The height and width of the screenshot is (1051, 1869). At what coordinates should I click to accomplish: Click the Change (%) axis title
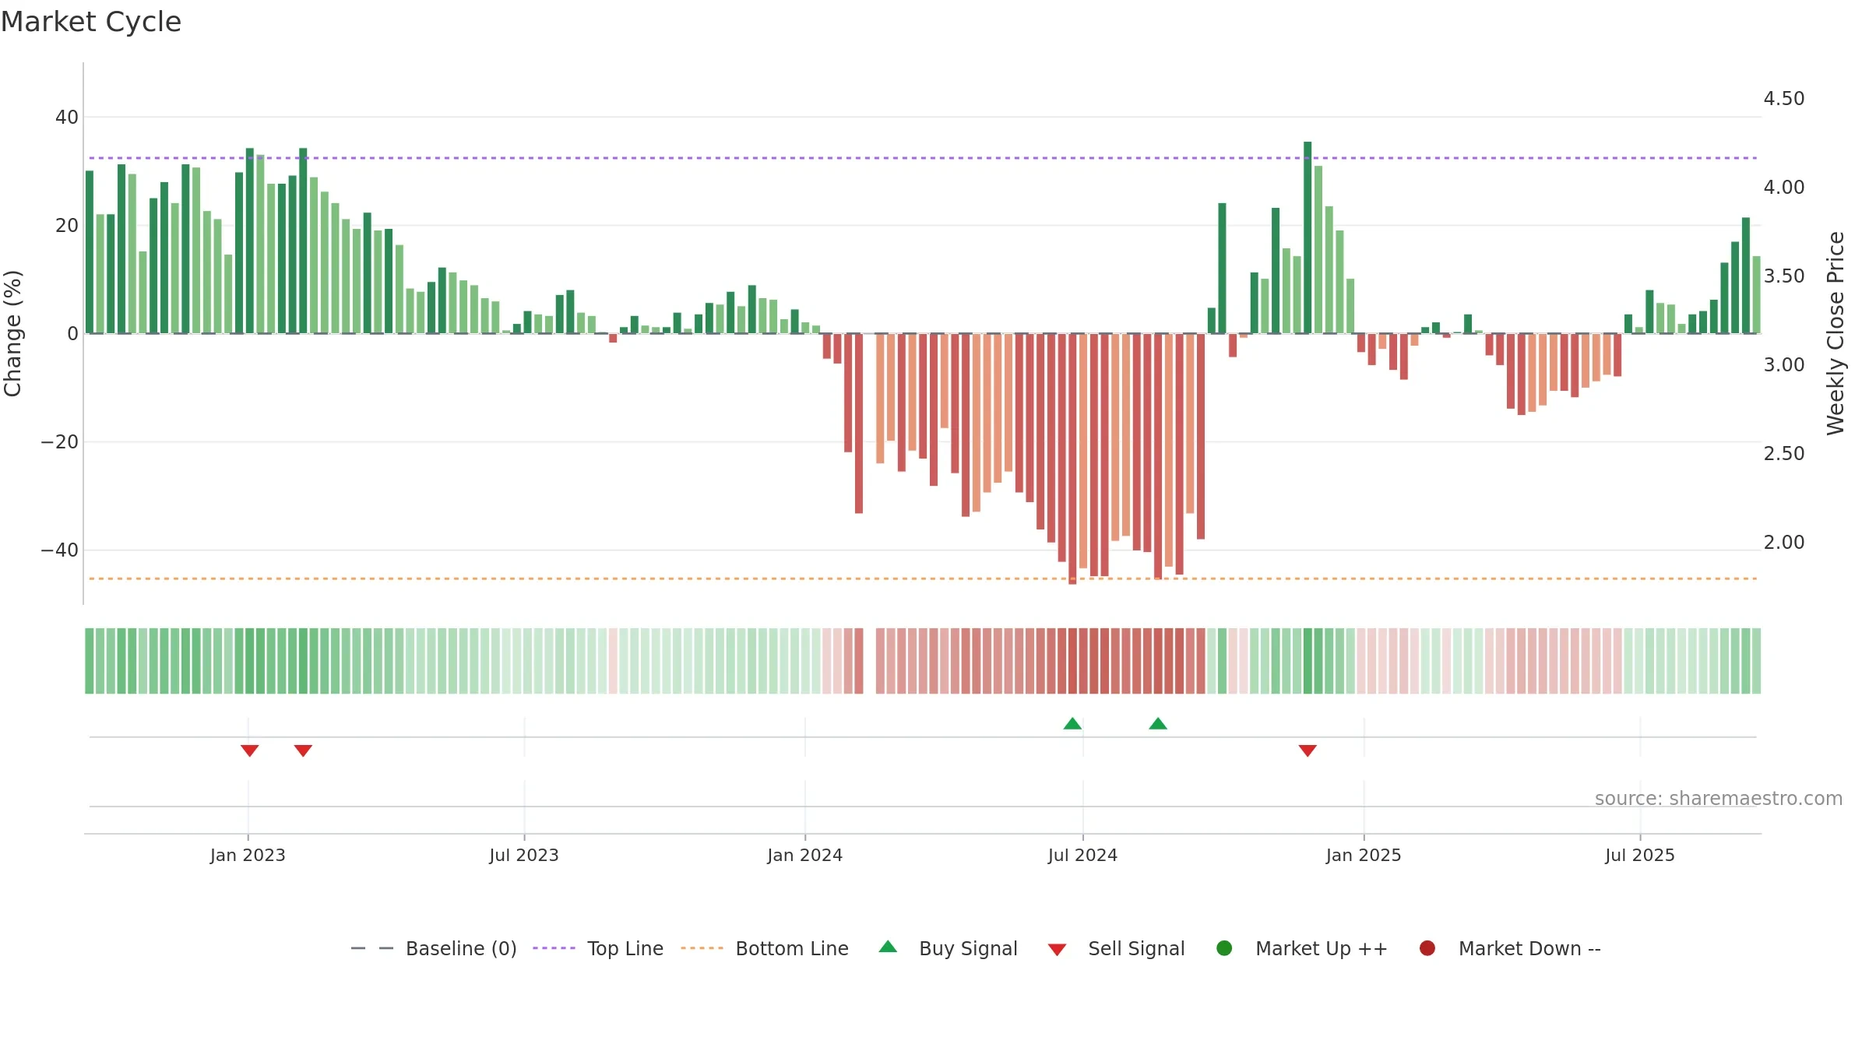13,333
